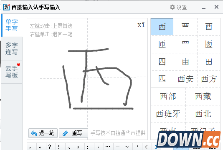Screen dimensions: 223x150
Task: Select suggested word 西安
Action: pyautogui.click(x=185, y=79)
